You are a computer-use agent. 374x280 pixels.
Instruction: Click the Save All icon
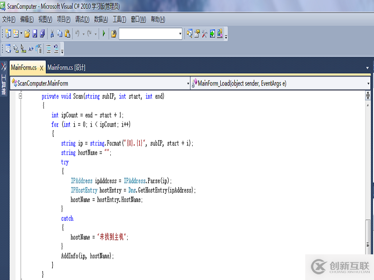[43, 34]
